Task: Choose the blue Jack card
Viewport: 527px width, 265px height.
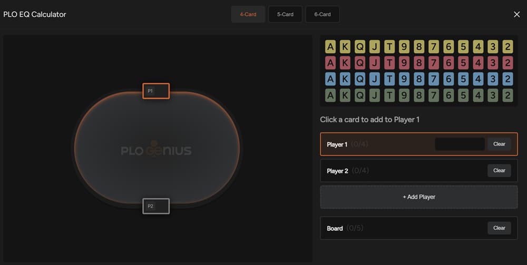Action: (x=375, y=79)
